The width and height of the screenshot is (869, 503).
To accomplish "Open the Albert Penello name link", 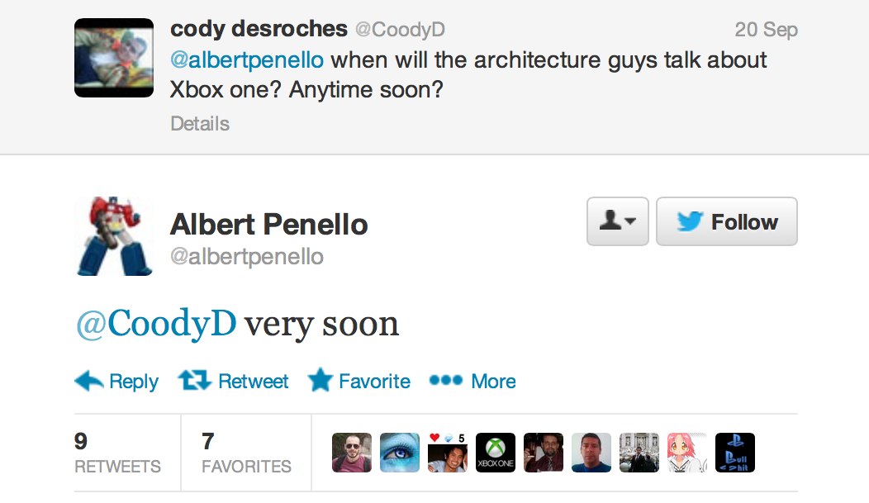I will (x=268, y=225).
